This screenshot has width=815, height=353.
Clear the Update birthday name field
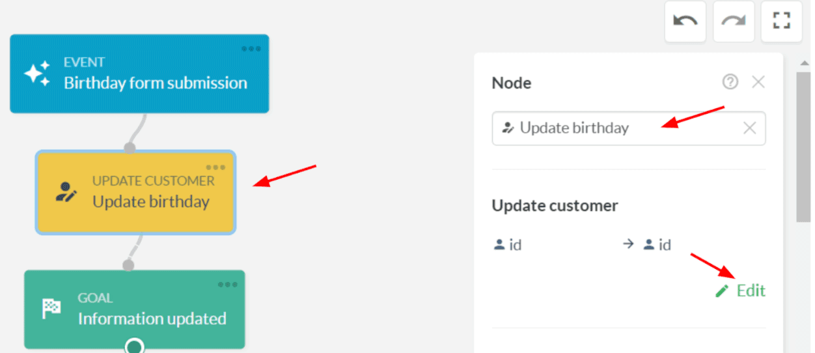point(749,128)
